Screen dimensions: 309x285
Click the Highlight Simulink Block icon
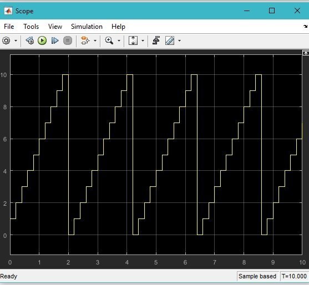(85, 41)
